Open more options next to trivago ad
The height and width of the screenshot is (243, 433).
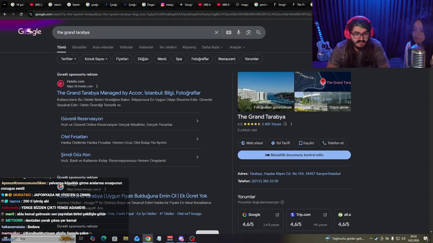(105, 189)
